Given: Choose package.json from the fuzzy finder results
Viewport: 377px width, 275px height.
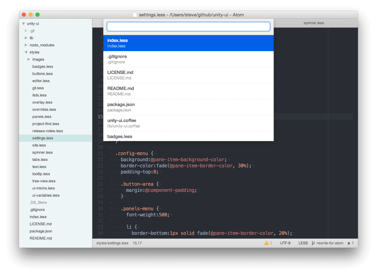Looking at the screenshot, I should [188, 107].
